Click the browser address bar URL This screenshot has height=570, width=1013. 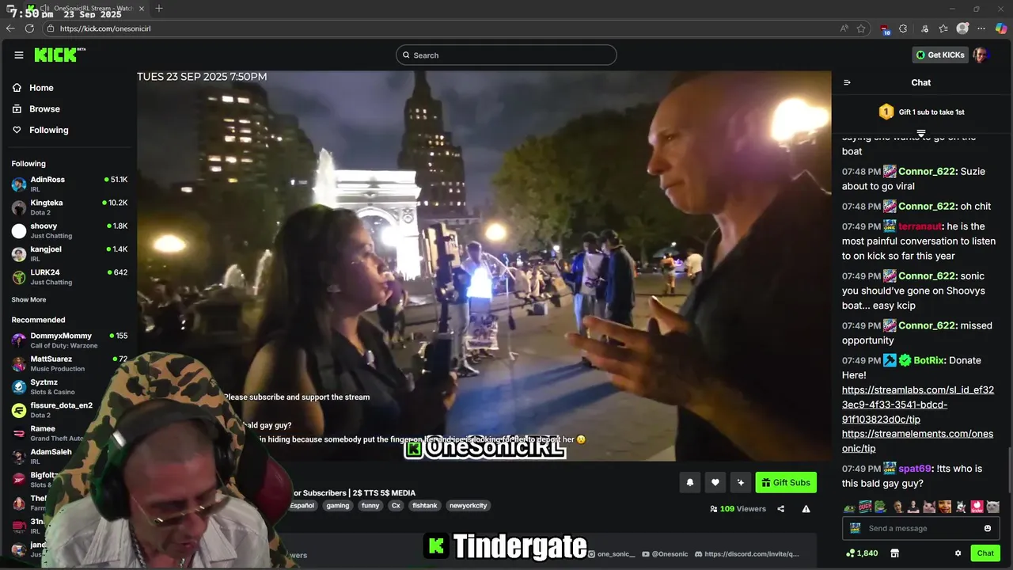click(104, 28)
